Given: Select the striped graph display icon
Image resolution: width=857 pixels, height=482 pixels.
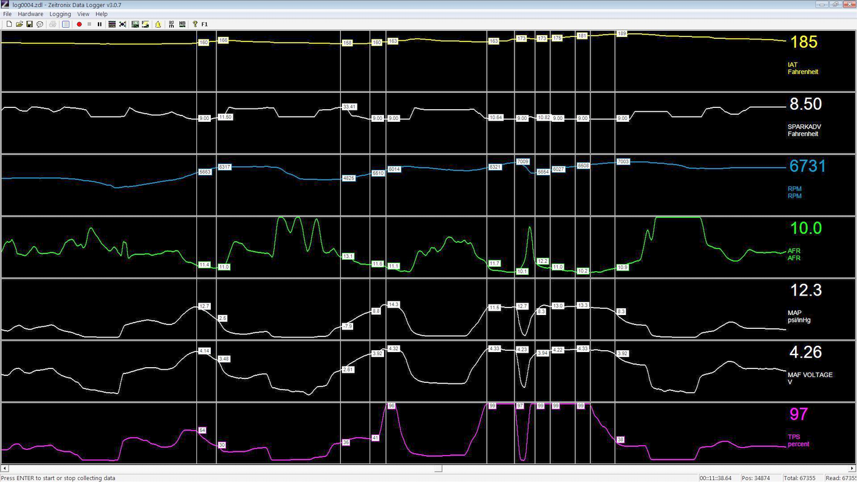Looking at the screenshot, I should [112, 24].
